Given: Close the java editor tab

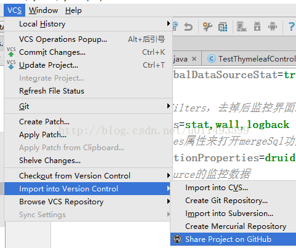Looking at the screenshot, I should pyautogui.click(x=194, y=59).
